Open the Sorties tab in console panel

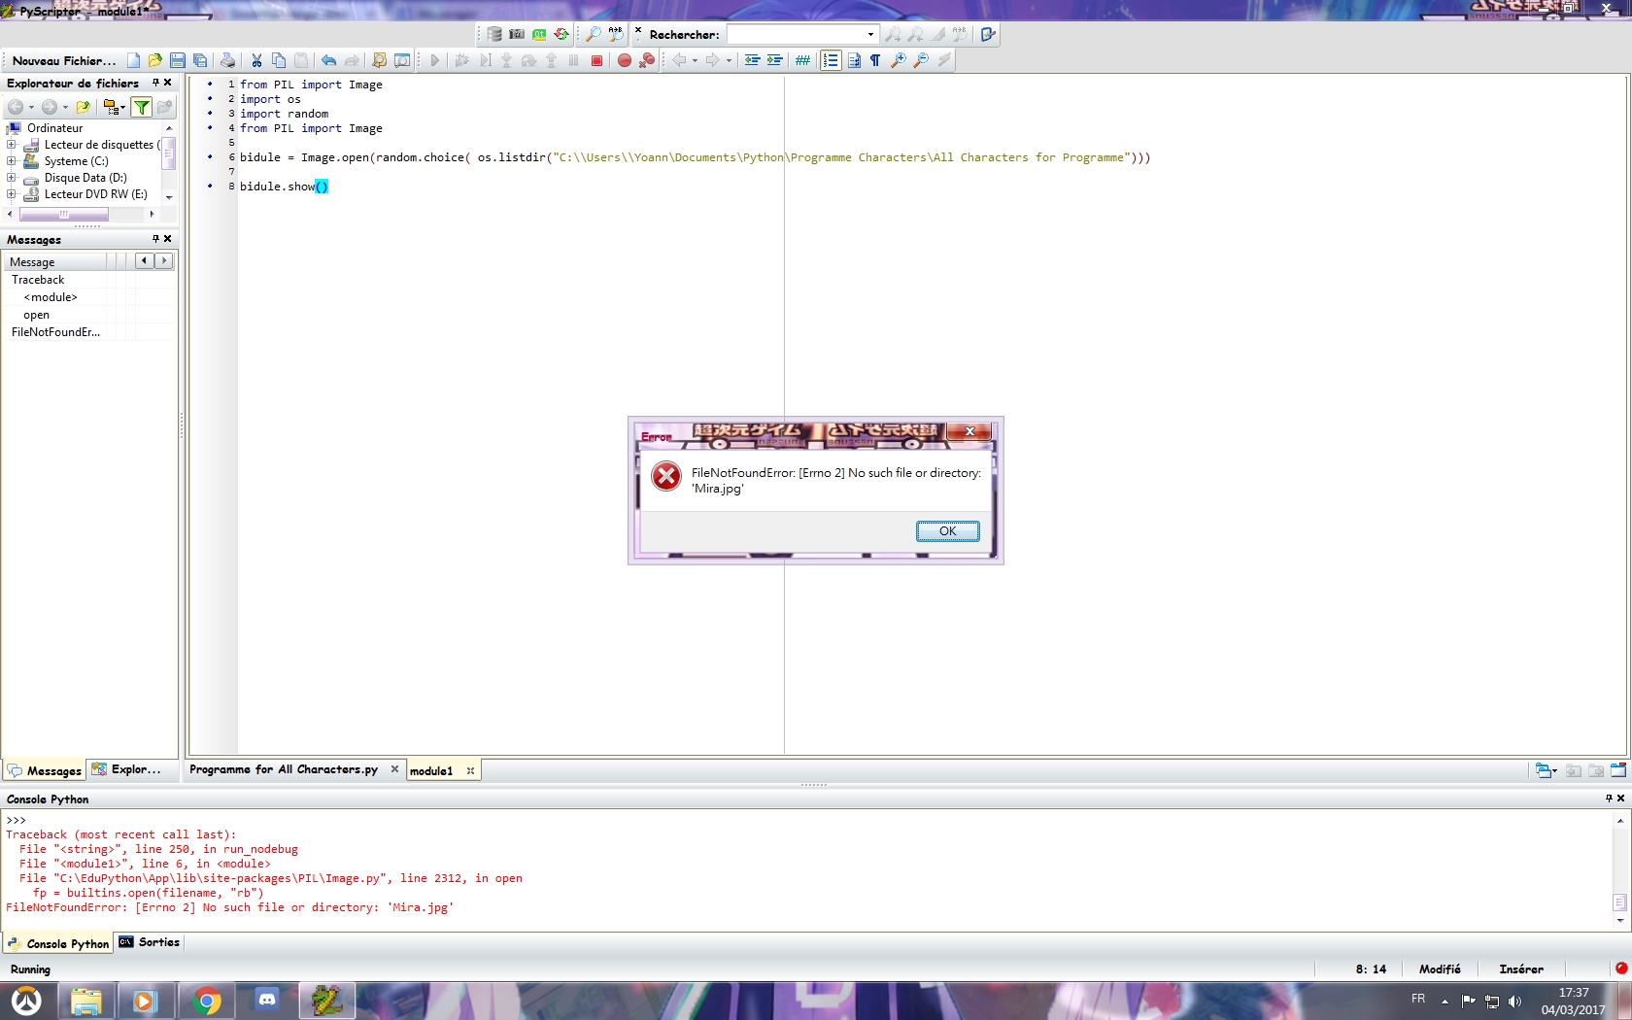coord(150,942)
